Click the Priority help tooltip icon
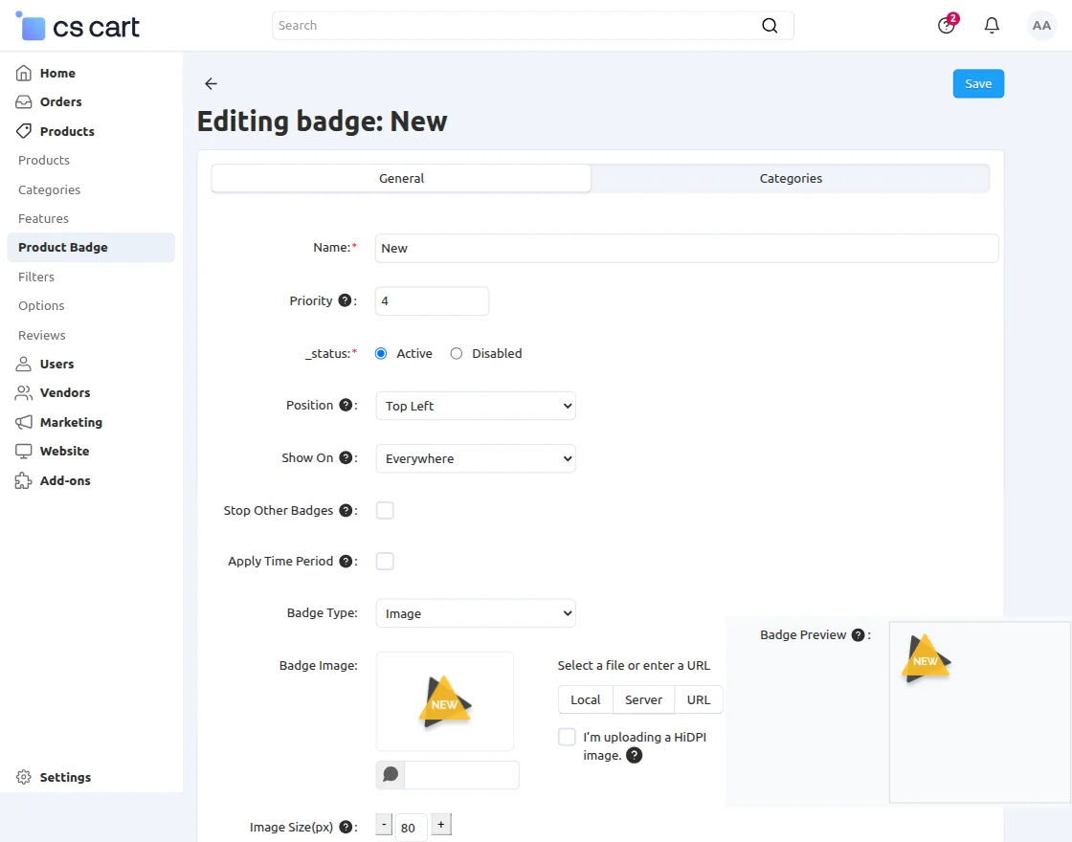Image resolution: width=1072 pixels, height=842 pixels. [345, 300]
